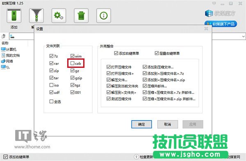Toggle 添加到<压缩文件名>.7z checkbox

(x=145, y=73)
